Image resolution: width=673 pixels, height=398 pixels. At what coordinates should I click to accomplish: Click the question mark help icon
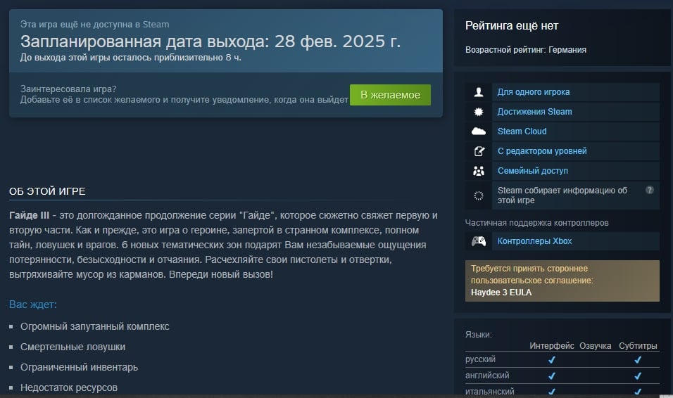point(649,190)
